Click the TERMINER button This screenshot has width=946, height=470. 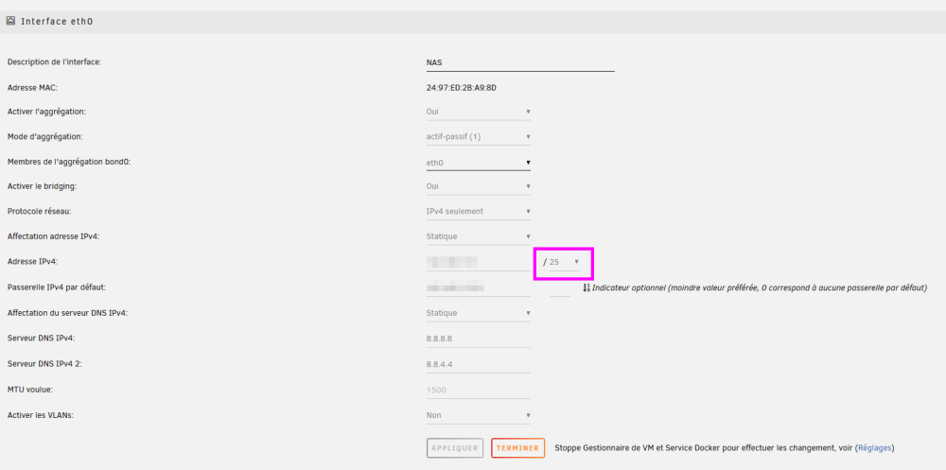[x=518, y=448]
